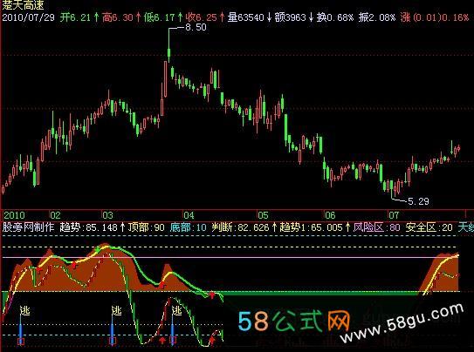Click the turnover rate 换0.68%
This screenshot has height=352, width=474.
click(335, 17)
